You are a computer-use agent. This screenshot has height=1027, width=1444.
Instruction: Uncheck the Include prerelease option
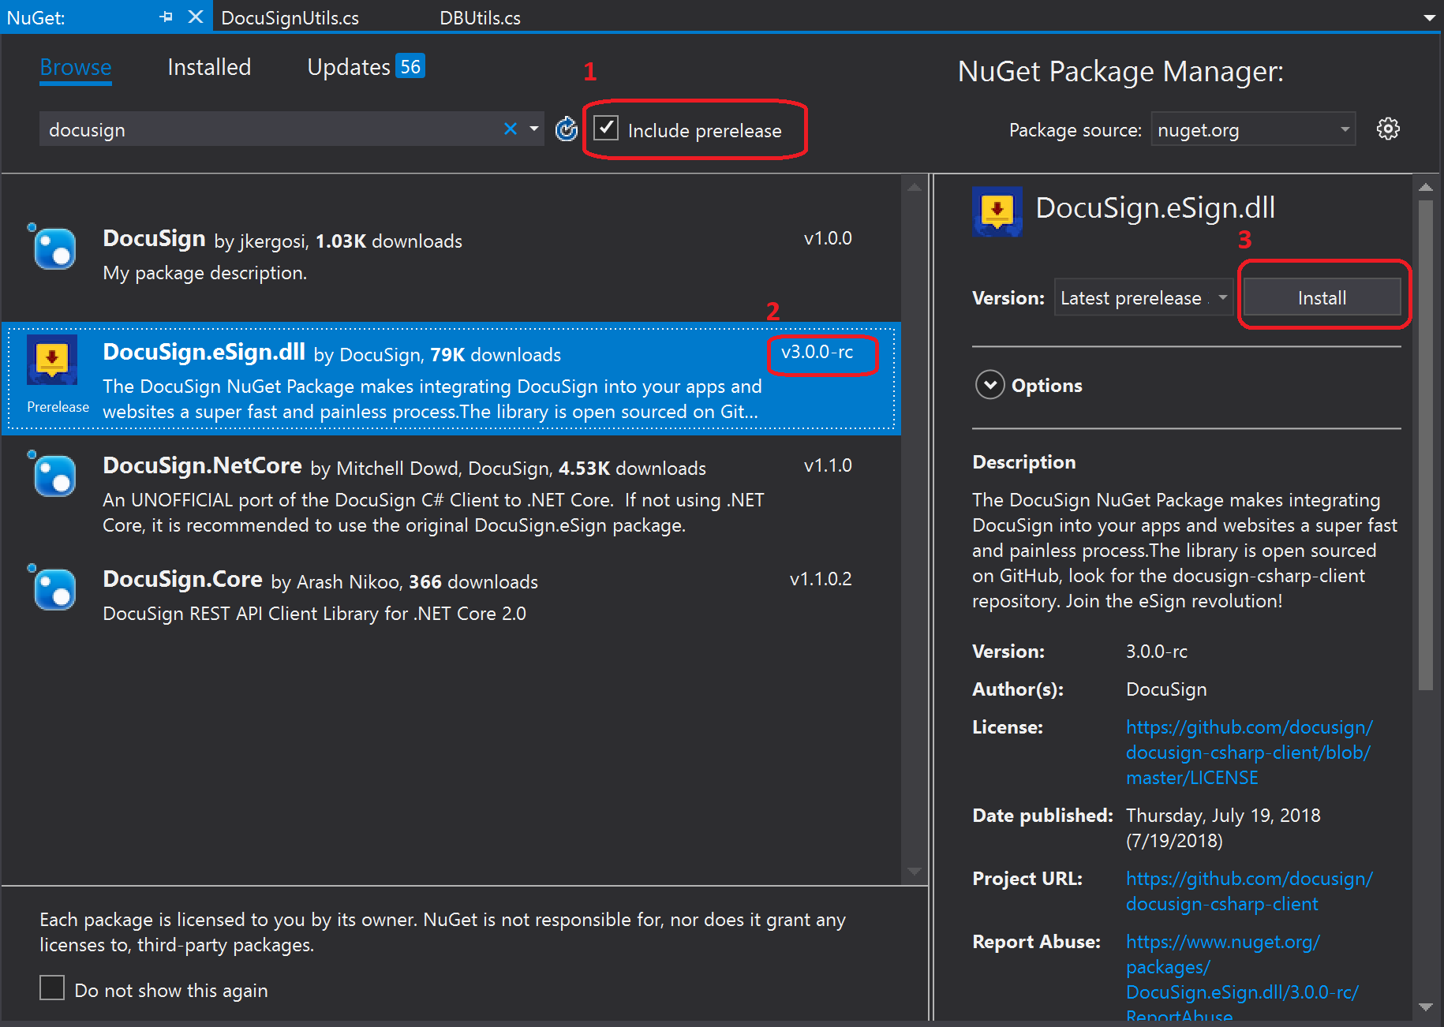coord(606,129)
